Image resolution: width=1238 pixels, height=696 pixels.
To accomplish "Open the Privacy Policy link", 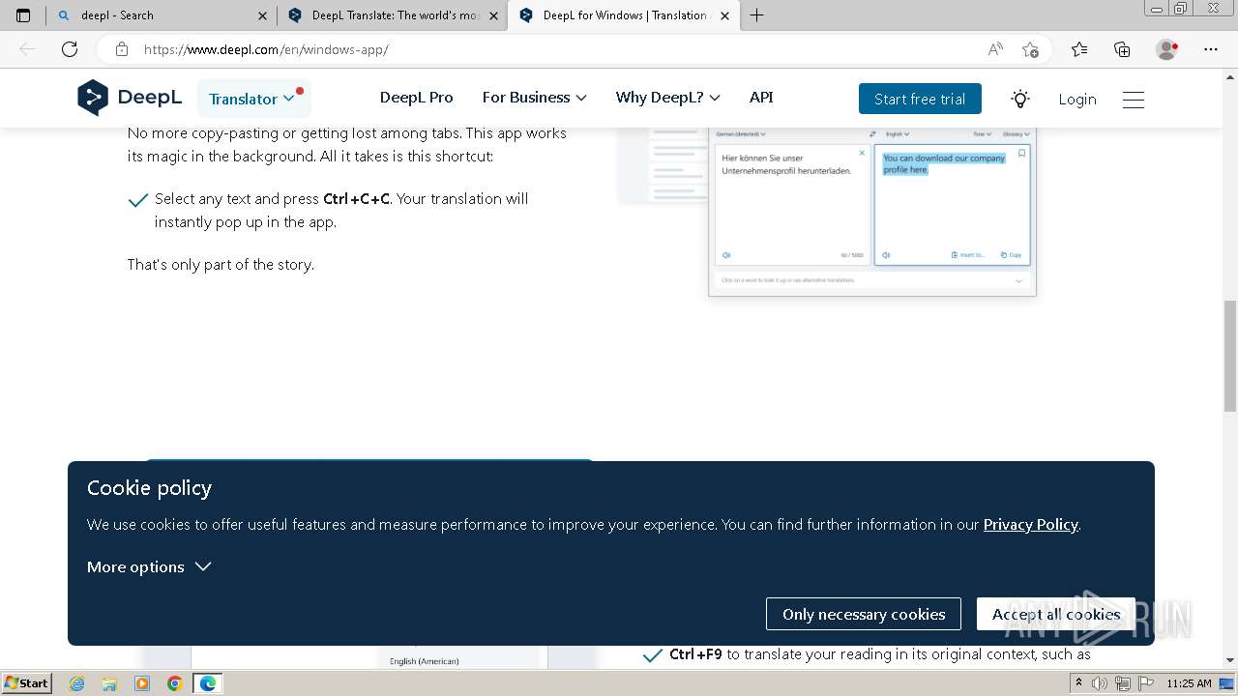I will pyautogui.click(x=1030, y=524).
